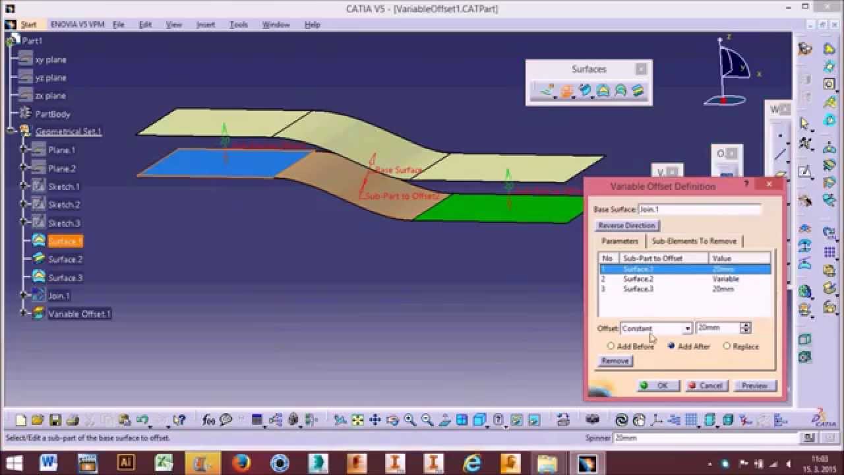Image resolution: width=844 pixels, height=475 pixels.
Task: Click the Normal View icon
Action: (x=445, y=420)
